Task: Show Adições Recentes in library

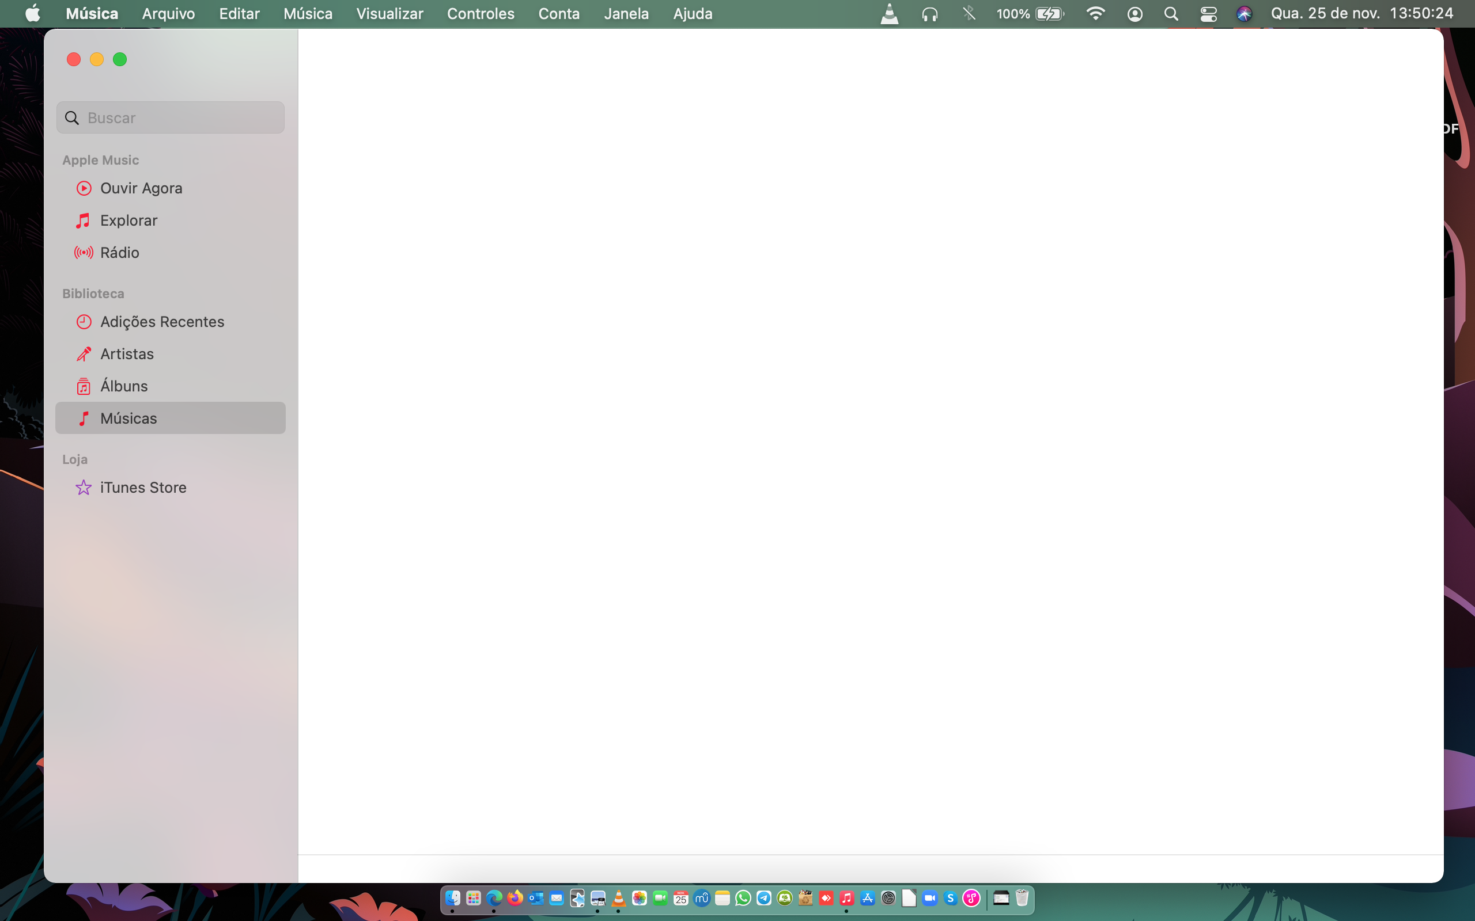Action: click(162, 322)
